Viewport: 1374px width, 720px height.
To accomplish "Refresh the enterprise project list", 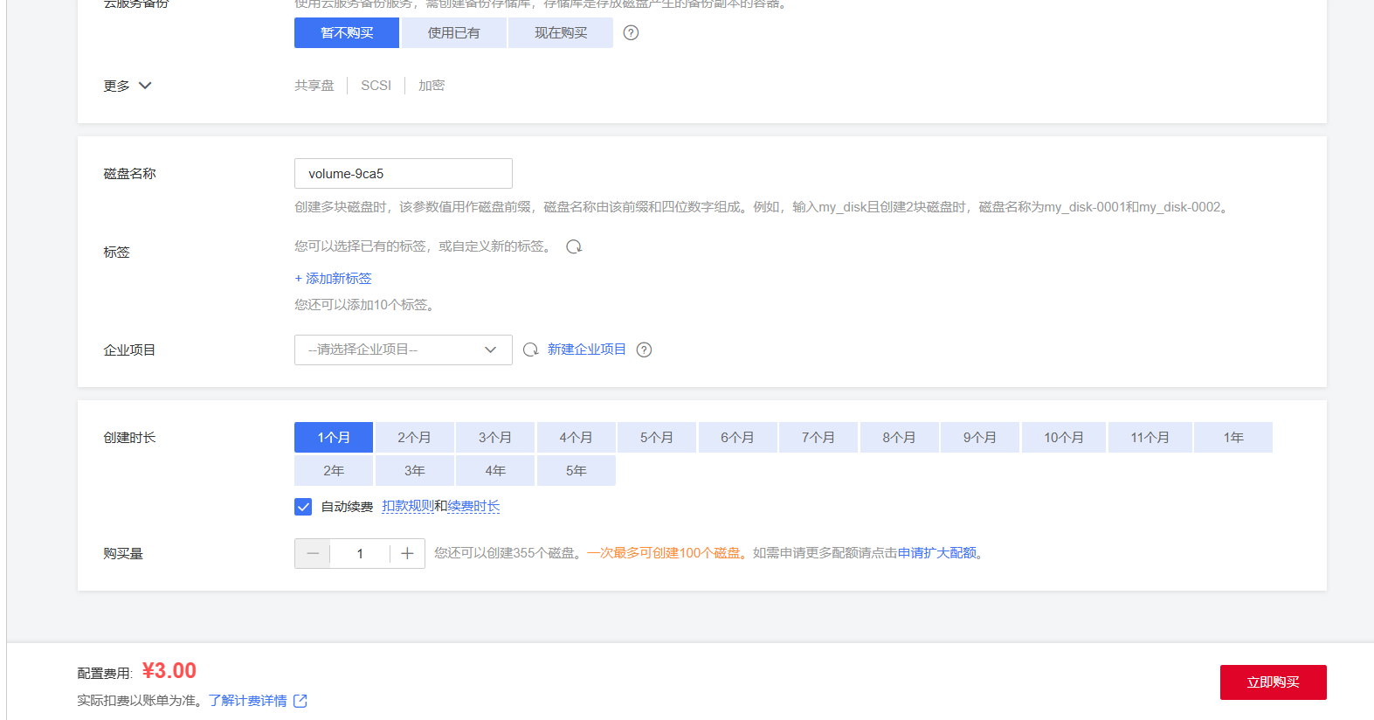I will click(x=530, y=350).
